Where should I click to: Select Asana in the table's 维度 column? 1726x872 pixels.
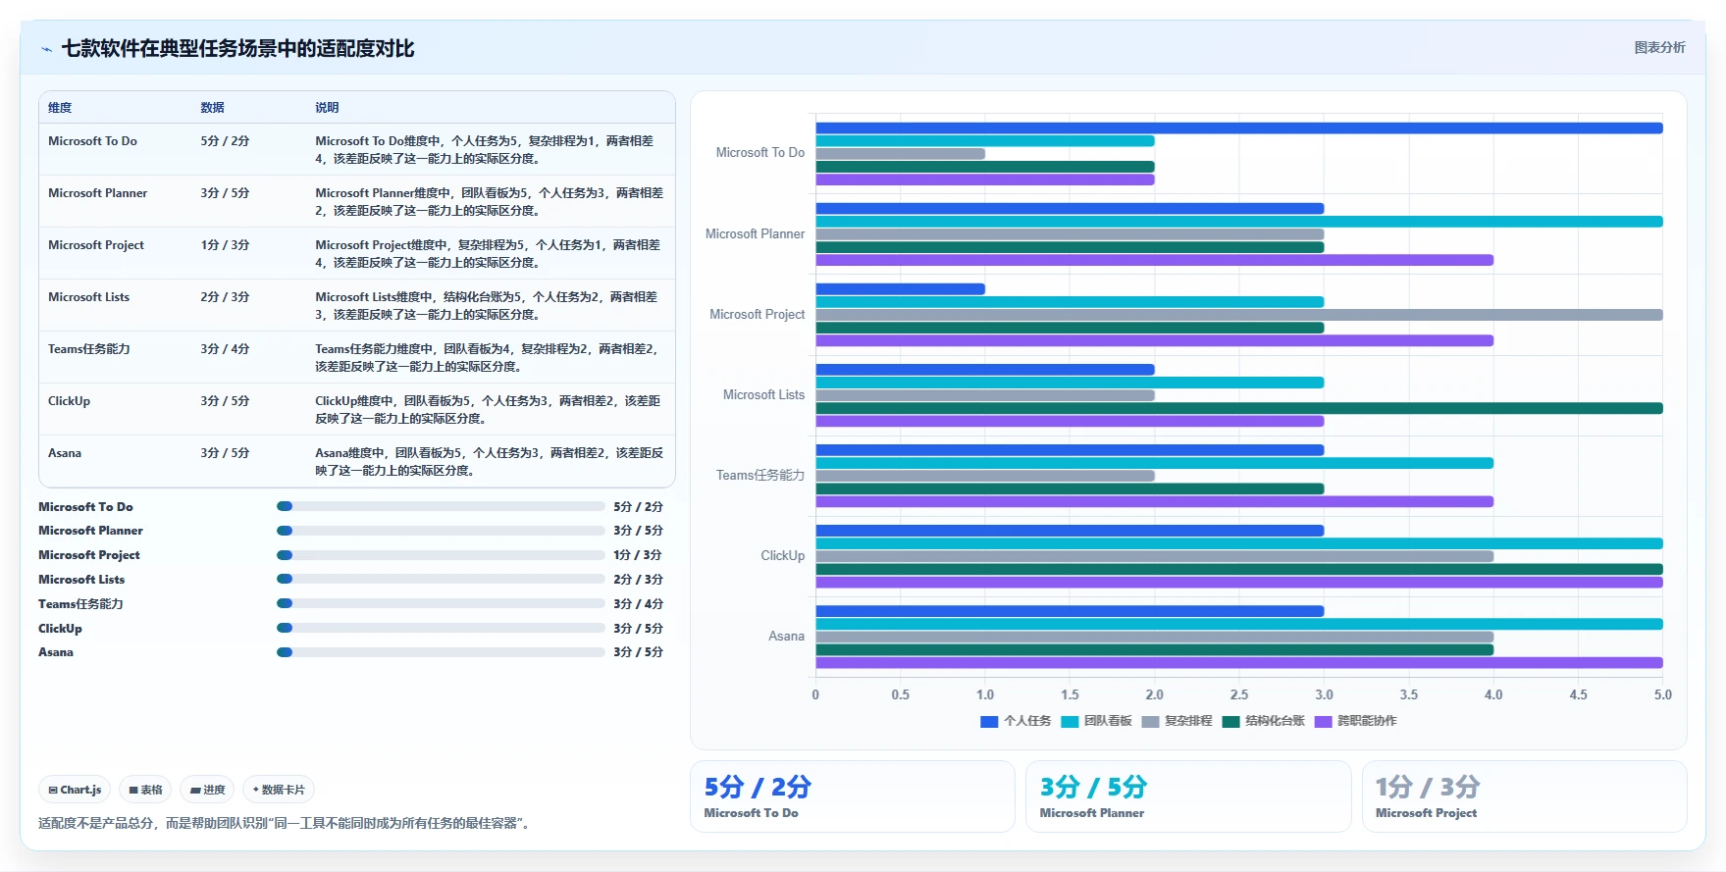(x=65, y=453)
